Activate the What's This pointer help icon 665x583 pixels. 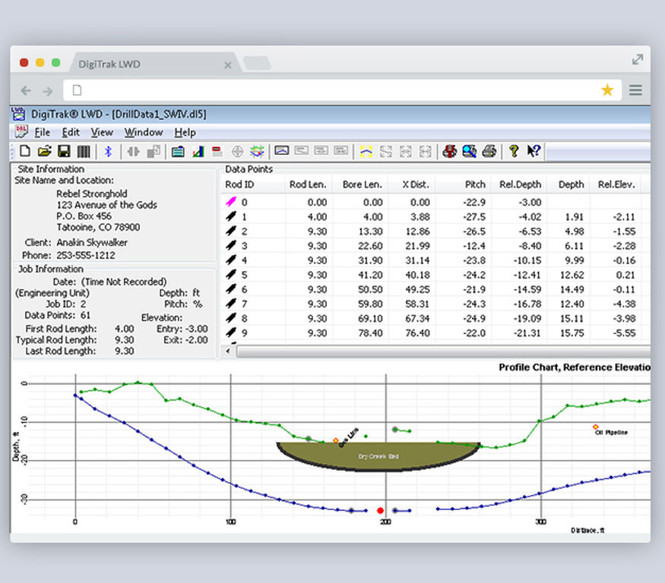(x=534, y=151)
